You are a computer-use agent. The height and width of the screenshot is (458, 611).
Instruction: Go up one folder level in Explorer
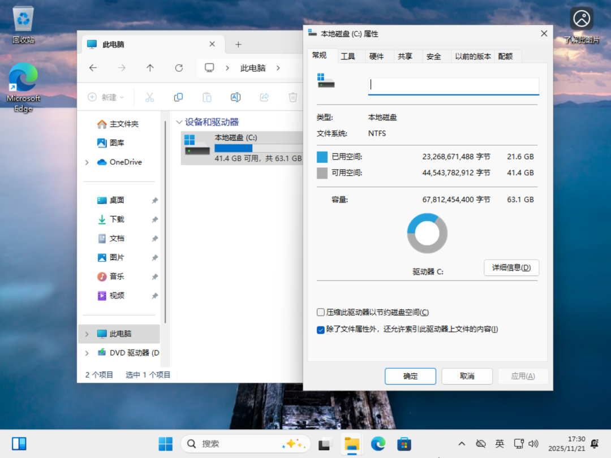point(150,68)
